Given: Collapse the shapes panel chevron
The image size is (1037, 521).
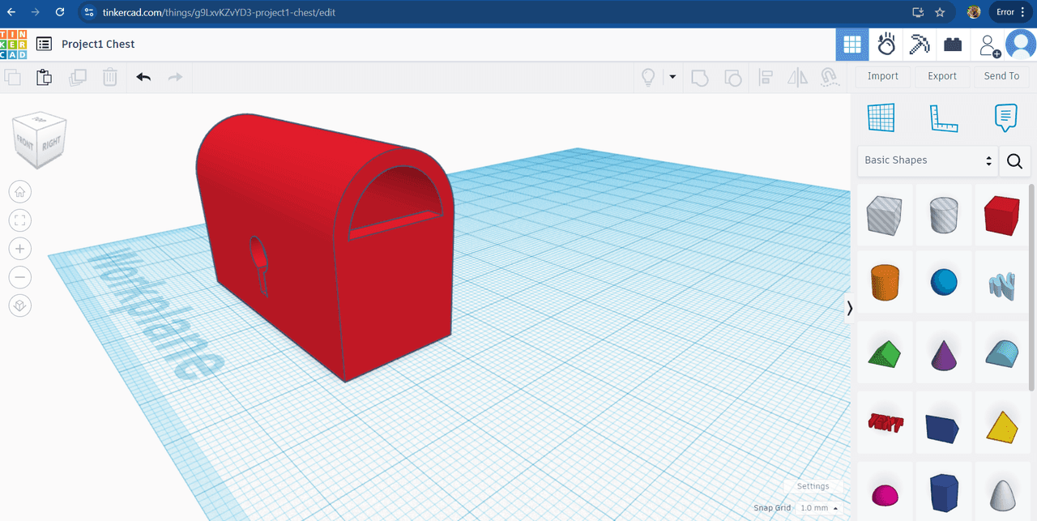Looking at the screenshot, I should [x=849, y=308].
